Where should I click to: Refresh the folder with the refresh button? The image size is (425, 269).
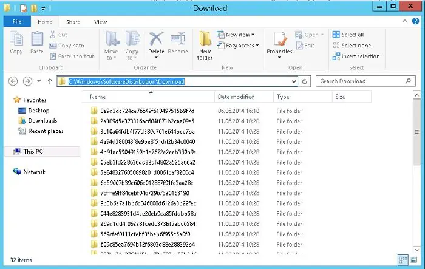click(304, 81)
